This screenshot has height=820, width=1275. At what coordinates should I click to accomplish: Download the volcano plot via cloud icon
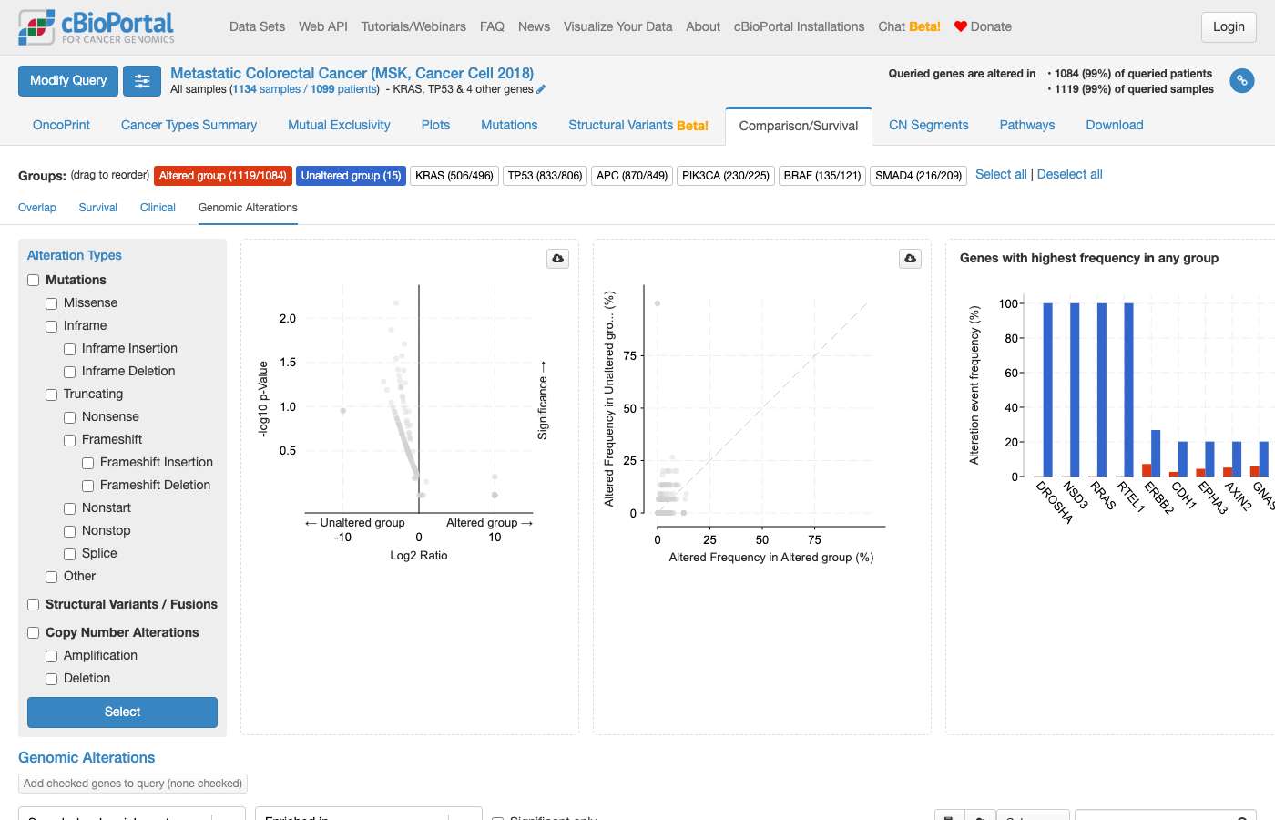[x=558, y=259]
